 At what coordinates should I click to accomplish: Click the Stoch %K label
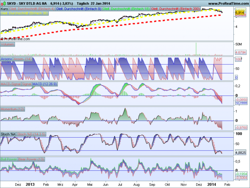(8, 134)
